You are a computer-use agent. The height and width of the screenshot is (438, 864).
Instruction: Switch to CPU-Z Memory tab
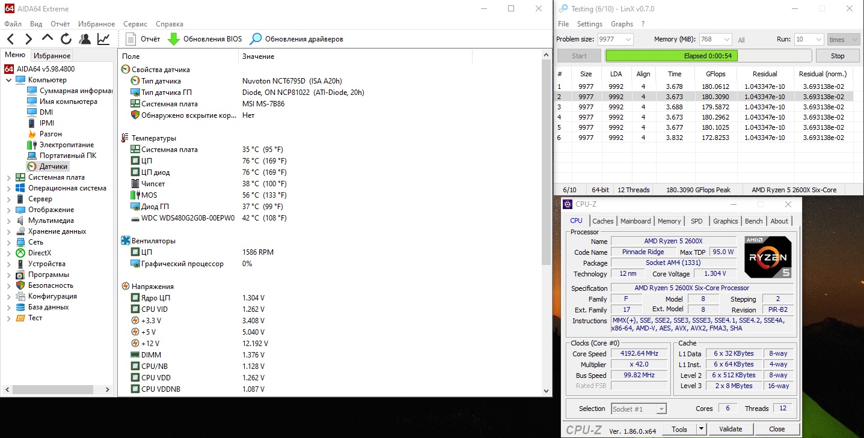669,221
